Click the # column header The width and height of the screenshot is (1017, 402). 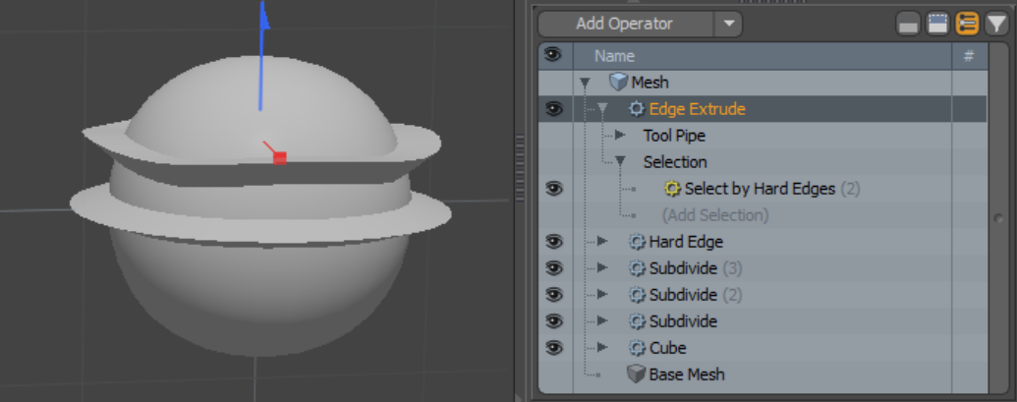tap(969, 56)
